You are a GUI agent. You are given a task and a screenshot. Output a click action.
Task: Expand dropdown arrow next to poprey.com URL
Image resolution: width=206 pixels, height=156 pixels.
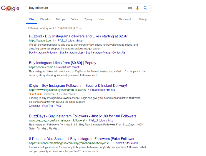pyautogui.click(x=54, y=67)
